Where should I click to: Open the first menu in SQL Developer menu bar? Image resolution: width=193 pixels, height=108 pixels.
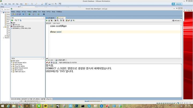pyautogui.click(x=13, y=12)
